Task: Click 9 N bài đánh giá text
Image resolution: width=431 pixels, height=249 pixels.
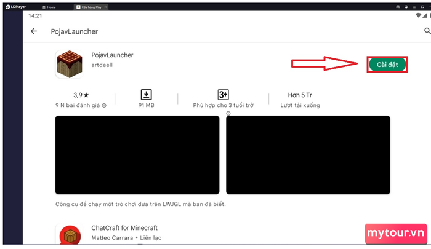Action: [78, 105]
